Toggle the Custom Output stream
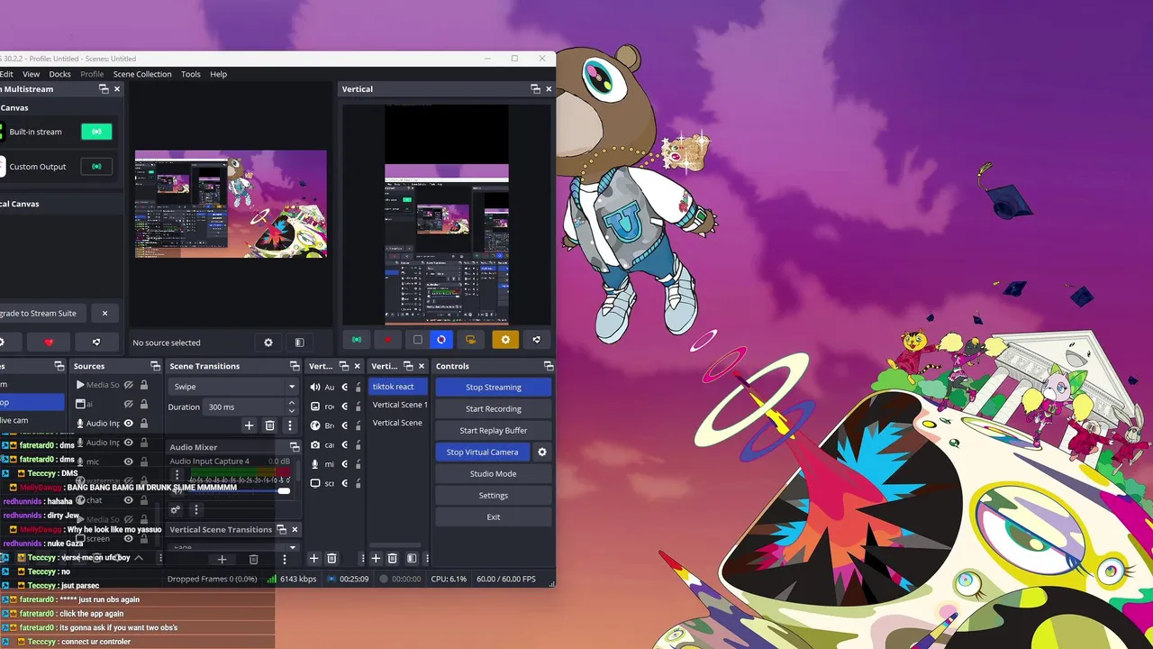 point(96,167)
